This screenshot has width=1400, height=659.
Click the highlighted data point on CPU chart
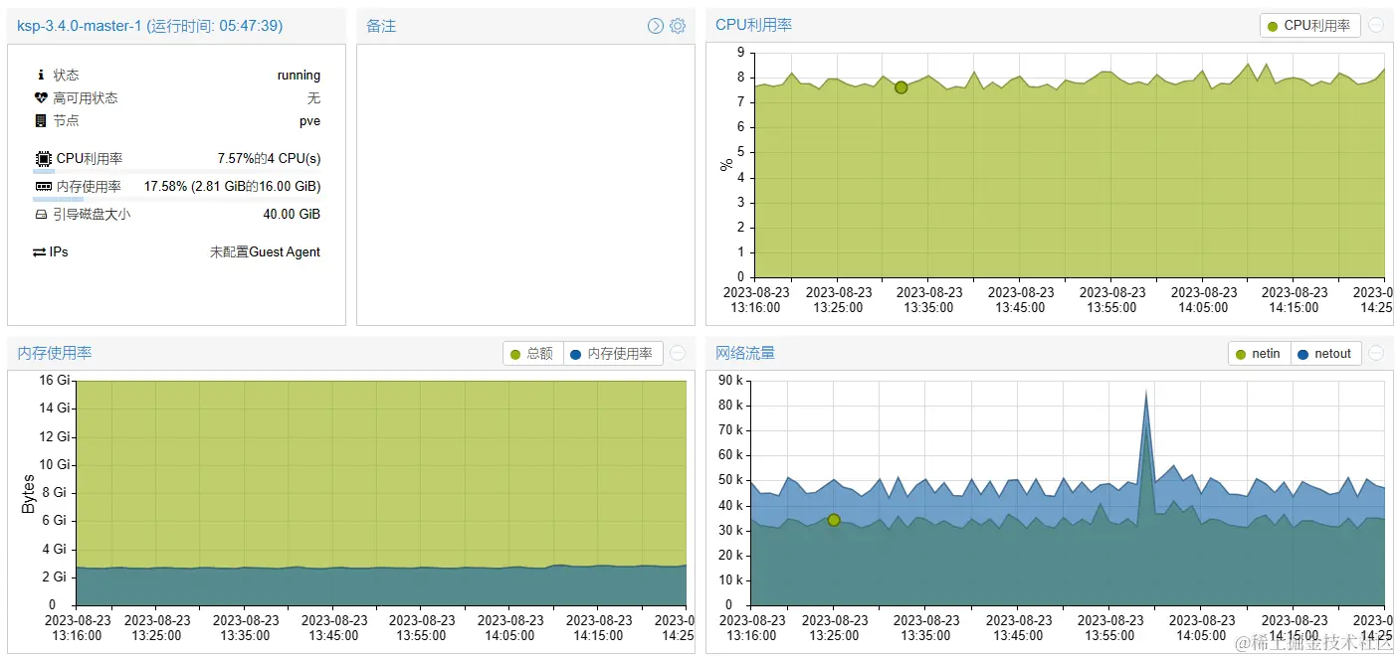pos(900,87)
